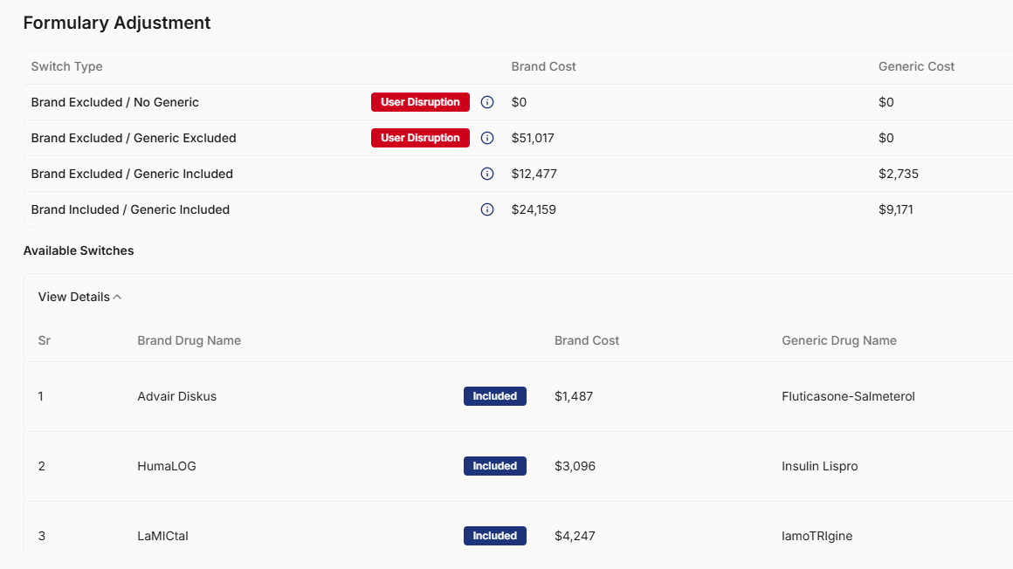
Task: Click info icon for Brand Excluded / No Generic
Action: click(487, 102)
